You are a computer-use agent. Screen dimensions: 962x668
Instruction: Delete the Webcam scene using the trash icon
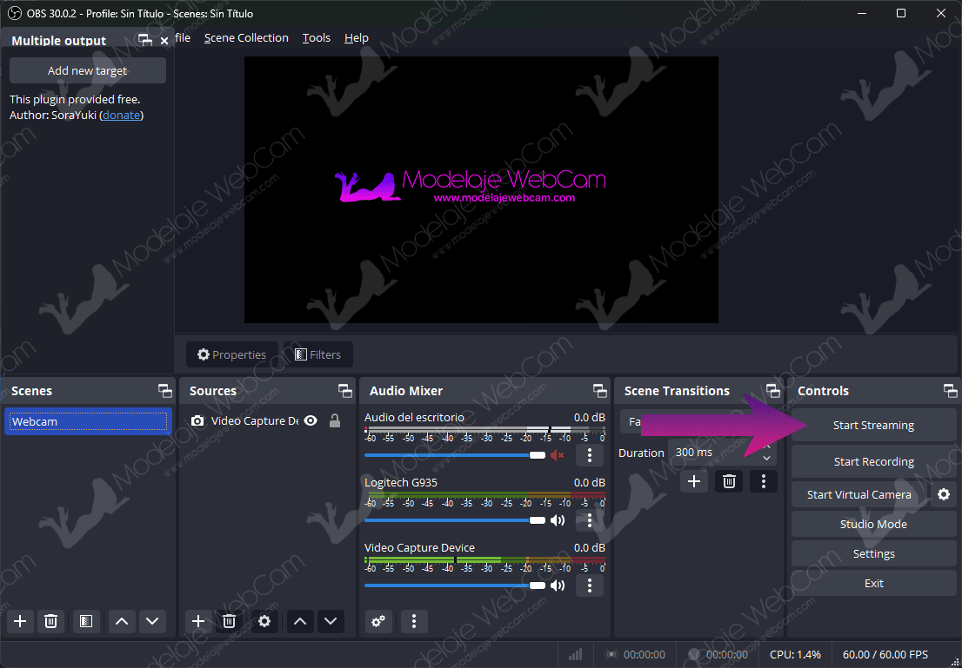coord(50,621)
